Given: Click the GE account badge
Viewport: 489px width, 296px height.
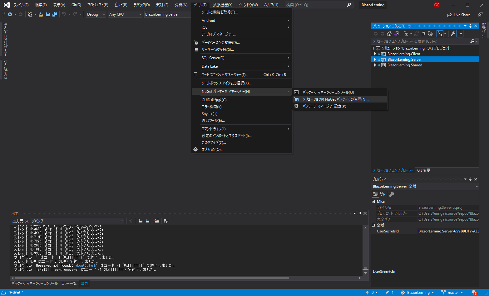Looking at the screenshot, I should click(x=437, y=5).
